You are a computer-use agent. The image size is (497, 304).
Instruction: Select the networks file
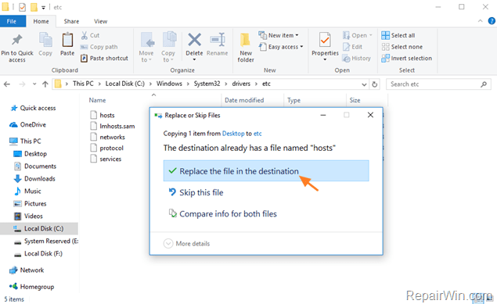point(108,137)
